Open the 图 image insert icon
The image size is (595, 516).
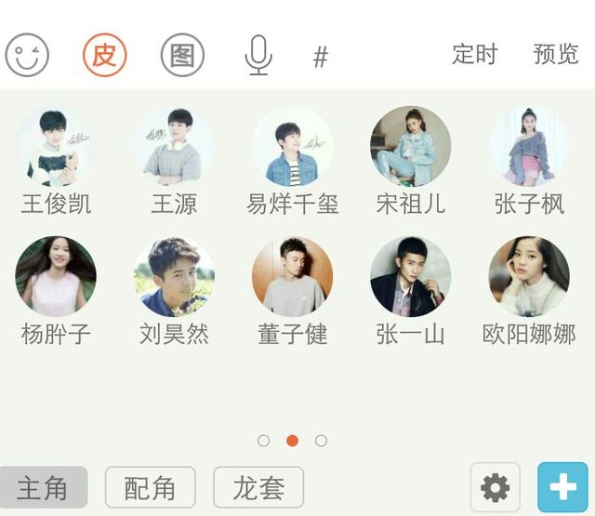[182, 55]
